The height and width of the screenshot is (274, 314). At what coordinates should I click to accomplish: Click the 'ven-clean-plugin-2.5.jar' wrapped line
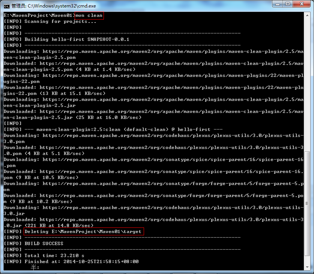click(40, 105)
